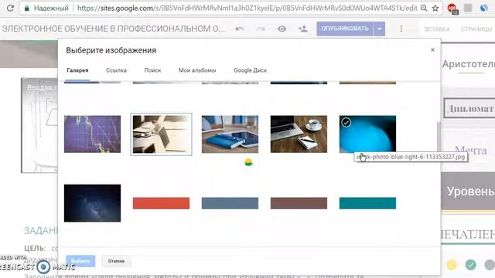This screenshot has height=278, width=495.
Task: Select the blue light bokeh image
Action: (367, 134)
